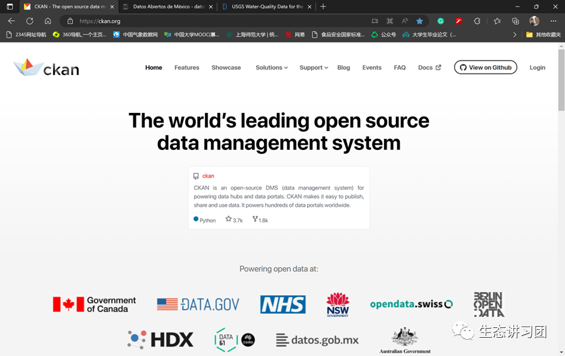Switch to USGS Water-Quality Data tab
The height and width of the screenshot is (356, 565).
tap(267, 7)
